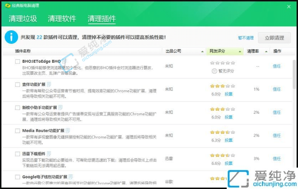Click star rating of 新榜小助手功能扩展

click(222, 109)
